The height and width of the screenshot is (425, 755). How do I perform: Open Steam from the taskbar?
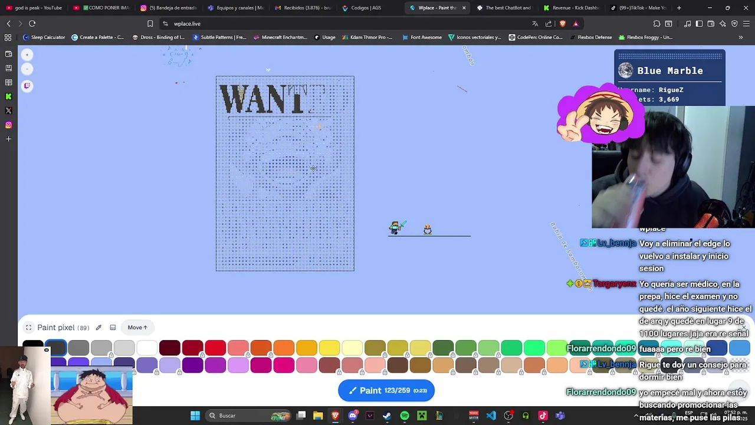pos(387,416)
